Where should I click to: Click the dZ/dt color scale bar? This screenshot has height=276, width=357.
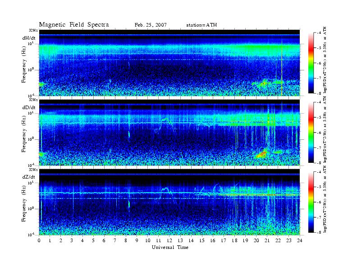311,202
